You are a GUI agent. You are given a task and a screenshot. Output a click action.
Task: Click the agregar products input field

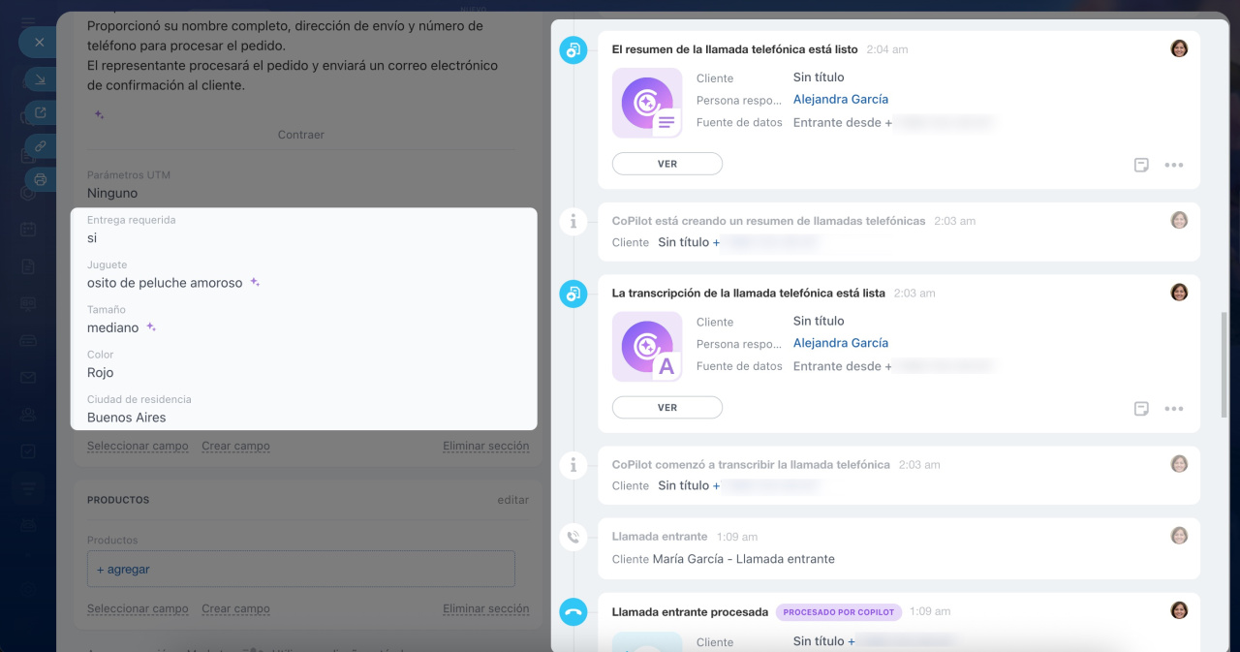(300, 570)
